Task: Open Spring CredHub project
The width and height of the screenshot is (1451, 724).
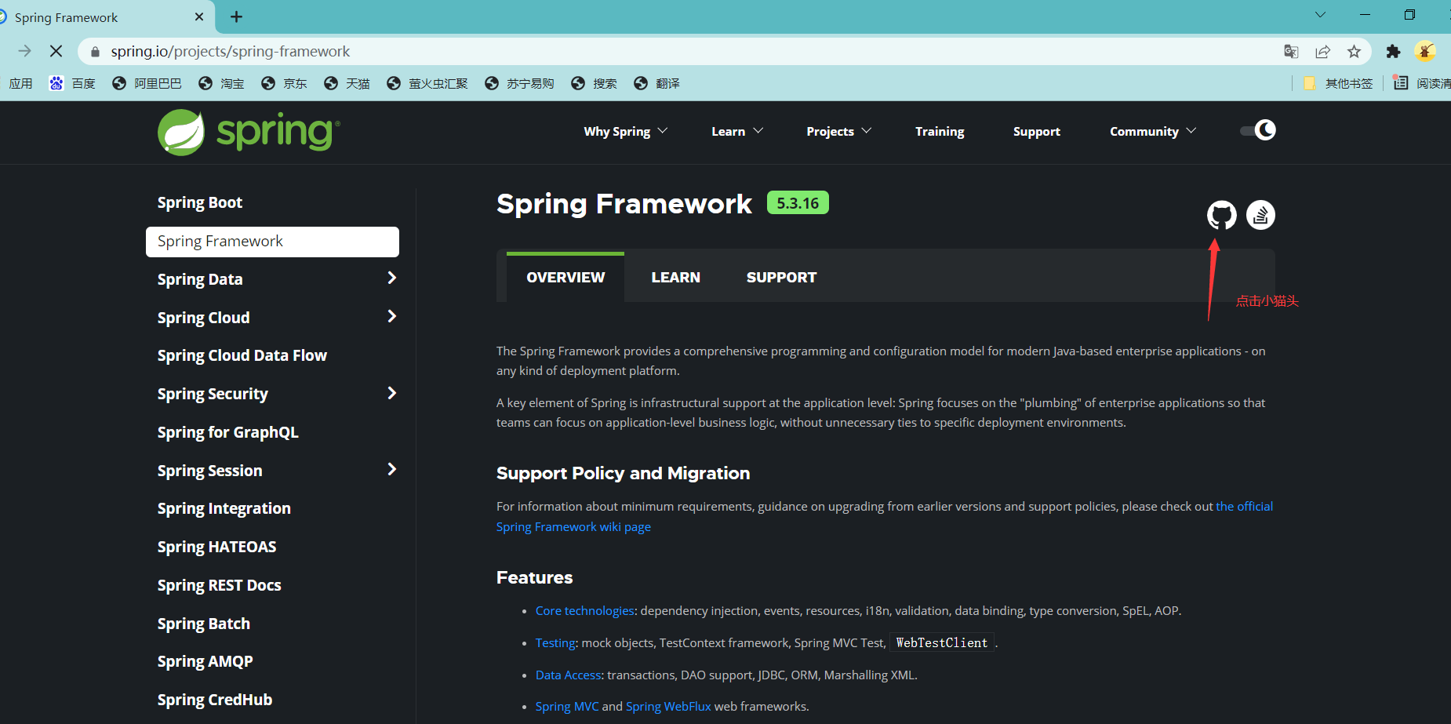Action: pos(214,700)
